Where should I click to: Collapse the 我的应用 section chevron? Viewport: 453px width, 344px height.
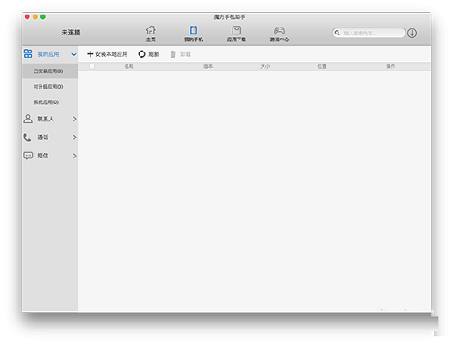point(74,54)
